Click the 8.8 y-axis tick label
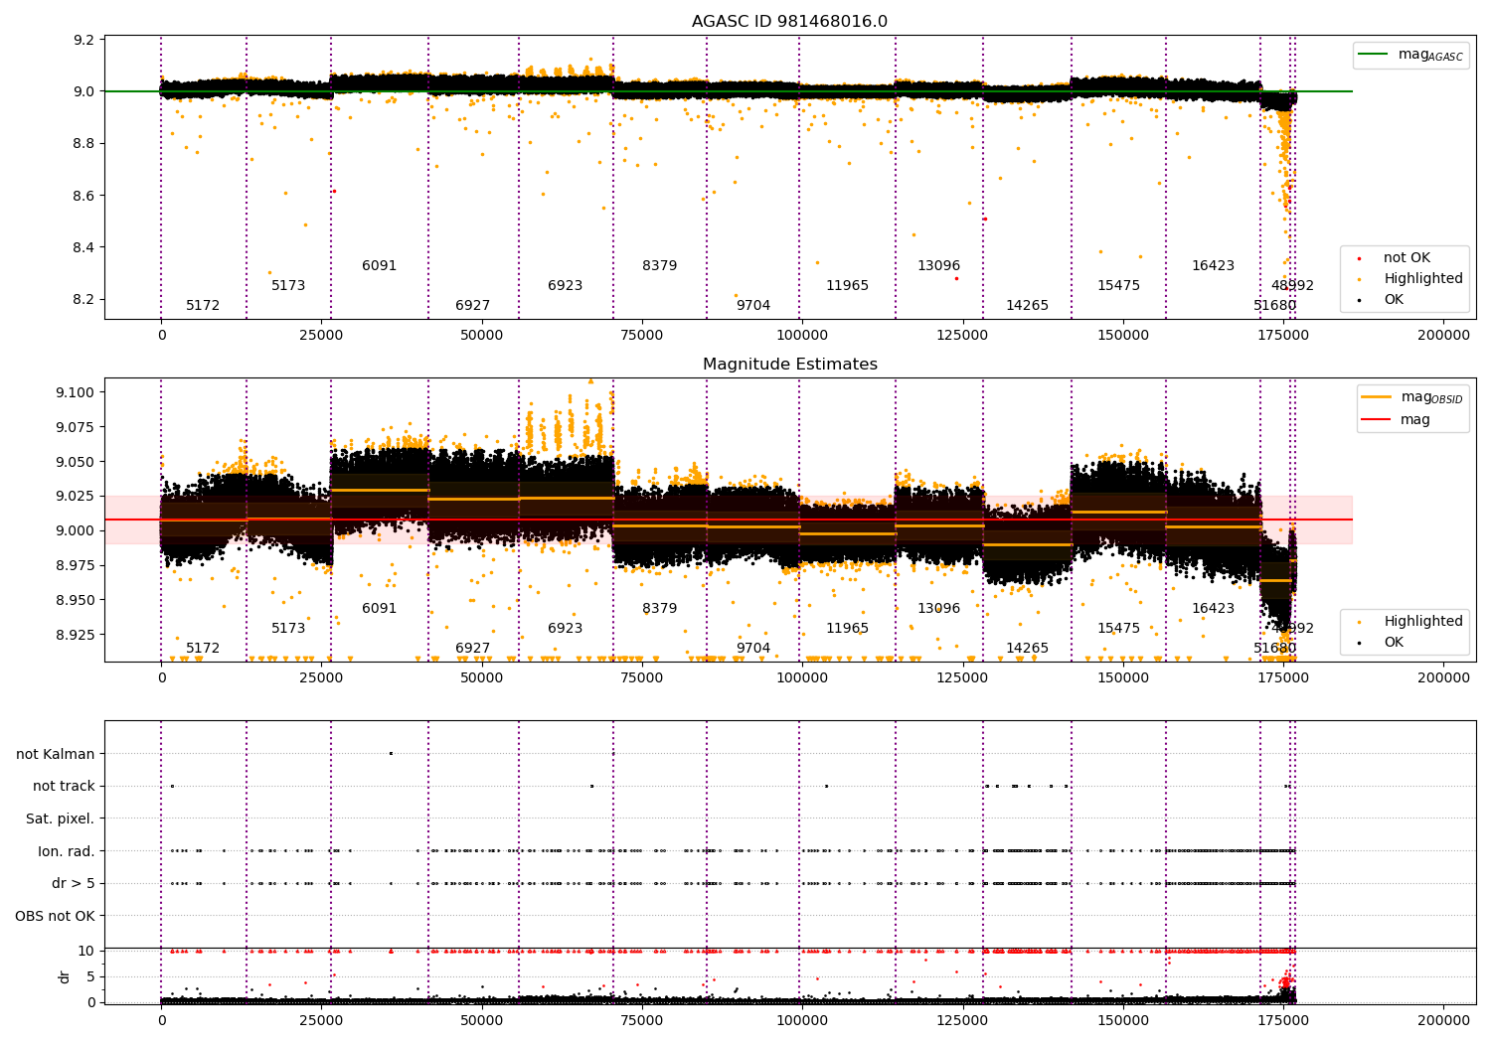 pyautogui.click(x=84, y=144)
